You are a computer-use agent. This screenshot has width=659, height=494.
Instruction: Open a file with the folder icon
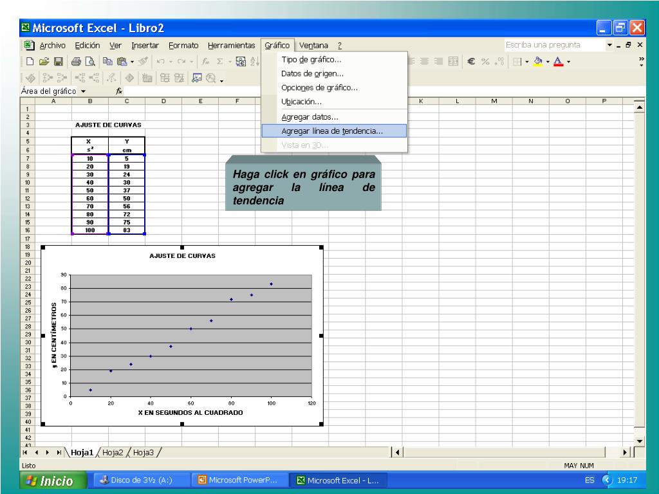(44, 62)
